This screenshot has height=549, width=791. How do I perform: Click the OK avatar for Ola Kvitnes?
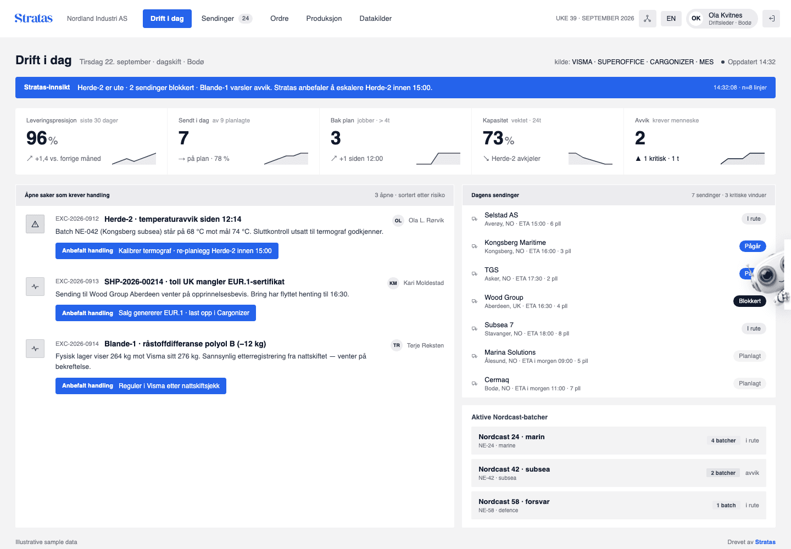coord(696,19)
